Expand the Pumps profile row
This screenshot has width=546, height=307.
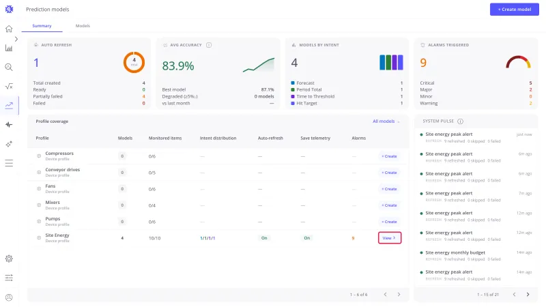pyautogui.click(x=39, y=221)
